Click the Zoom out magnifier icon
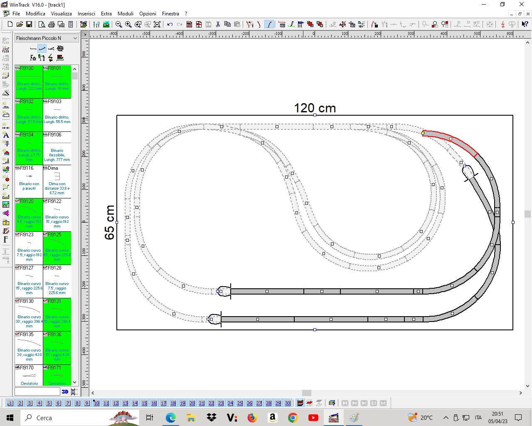The width and height of the screenshot is (532, 426). click(x=118, y=25)
